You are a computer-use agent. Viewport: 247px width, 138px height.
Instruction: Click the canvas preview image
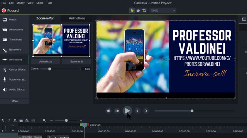click(x=166, y=59)
